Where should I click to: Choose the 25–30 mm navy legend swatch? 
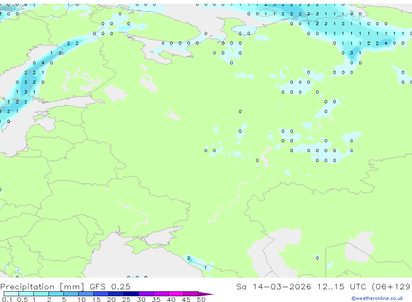point(131,294)
